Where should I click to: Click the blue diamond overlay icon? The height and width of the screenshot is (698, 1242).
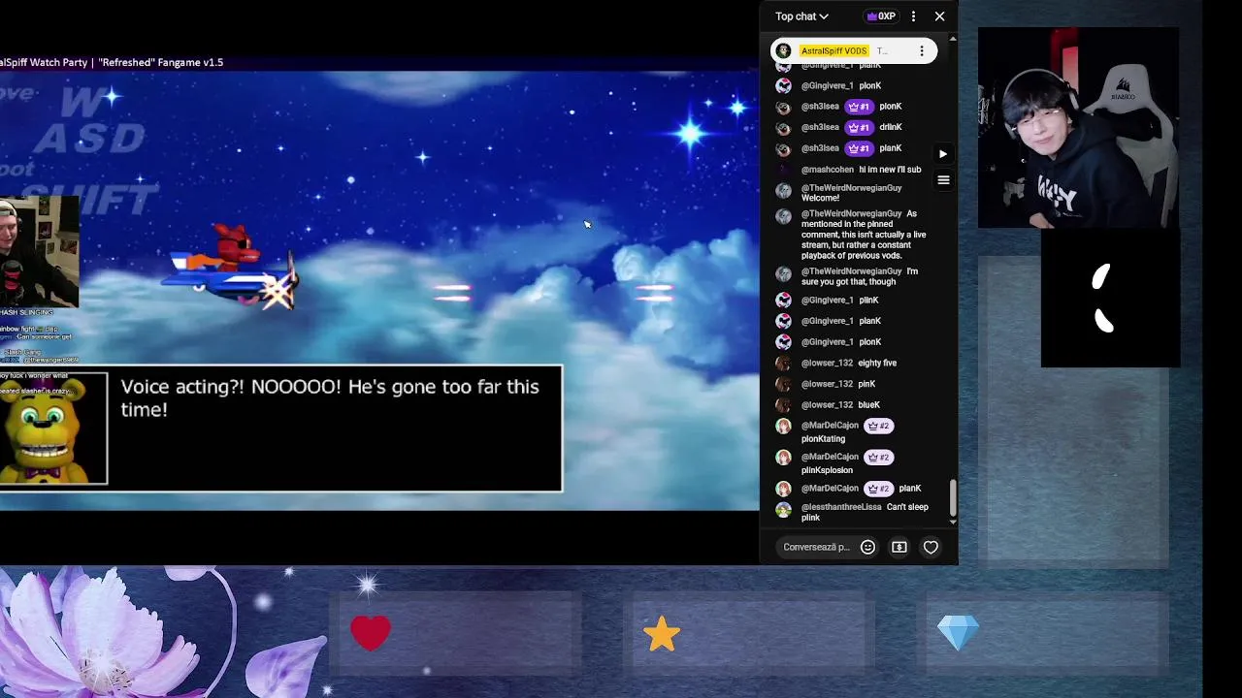click(958, 633)
